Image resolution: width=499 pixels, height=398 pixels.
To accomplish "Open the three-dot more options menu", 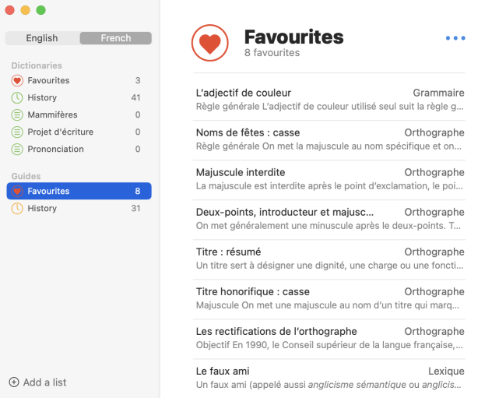I will [x=455, y=38].
